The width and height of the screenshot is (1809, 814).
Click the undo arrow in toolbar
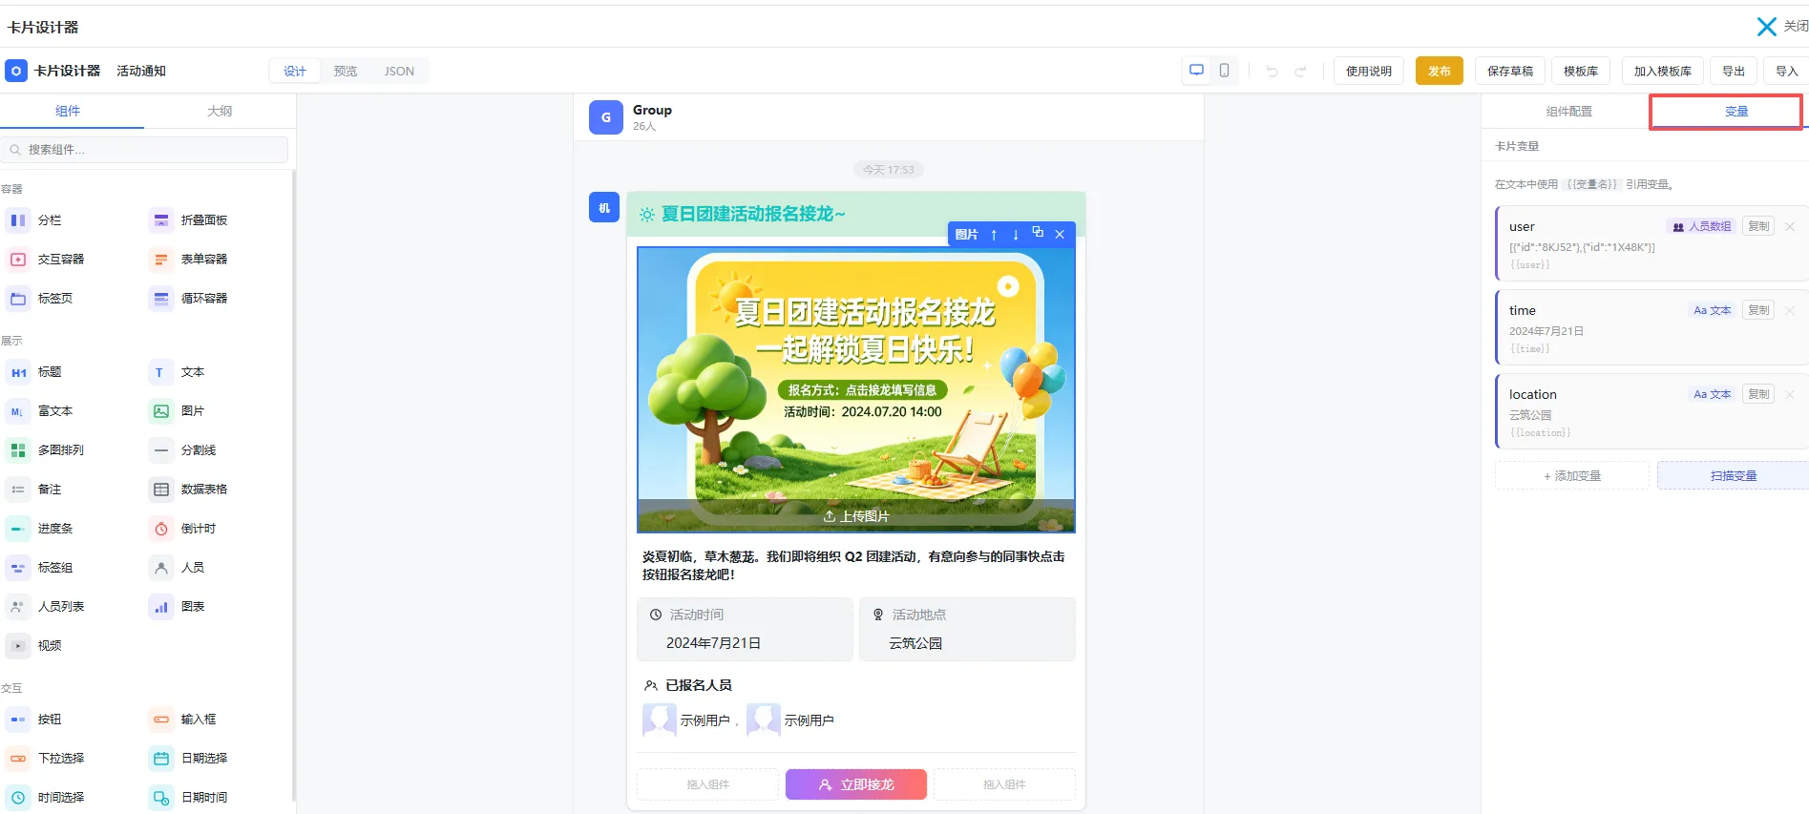[1272, 72]
